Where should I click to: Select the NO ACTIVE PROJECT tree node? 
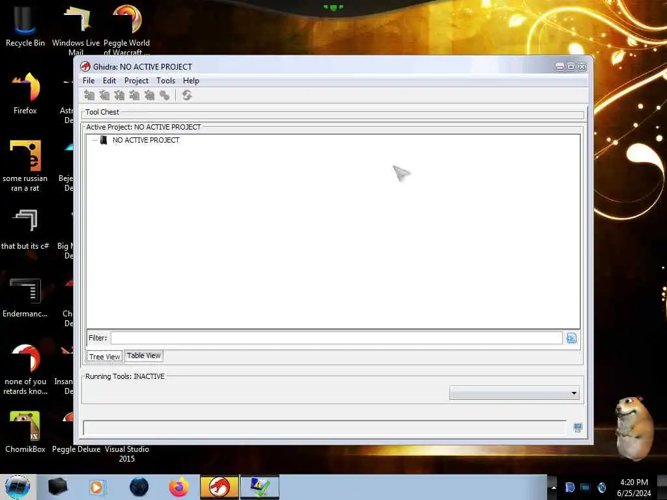pyautogui.click(x=146, y=141)
